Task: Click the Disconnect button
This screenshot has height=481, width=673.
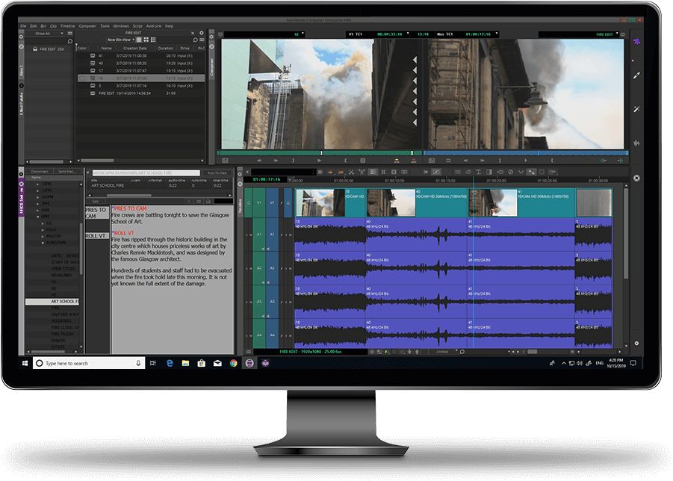Action: coord(39,172)
